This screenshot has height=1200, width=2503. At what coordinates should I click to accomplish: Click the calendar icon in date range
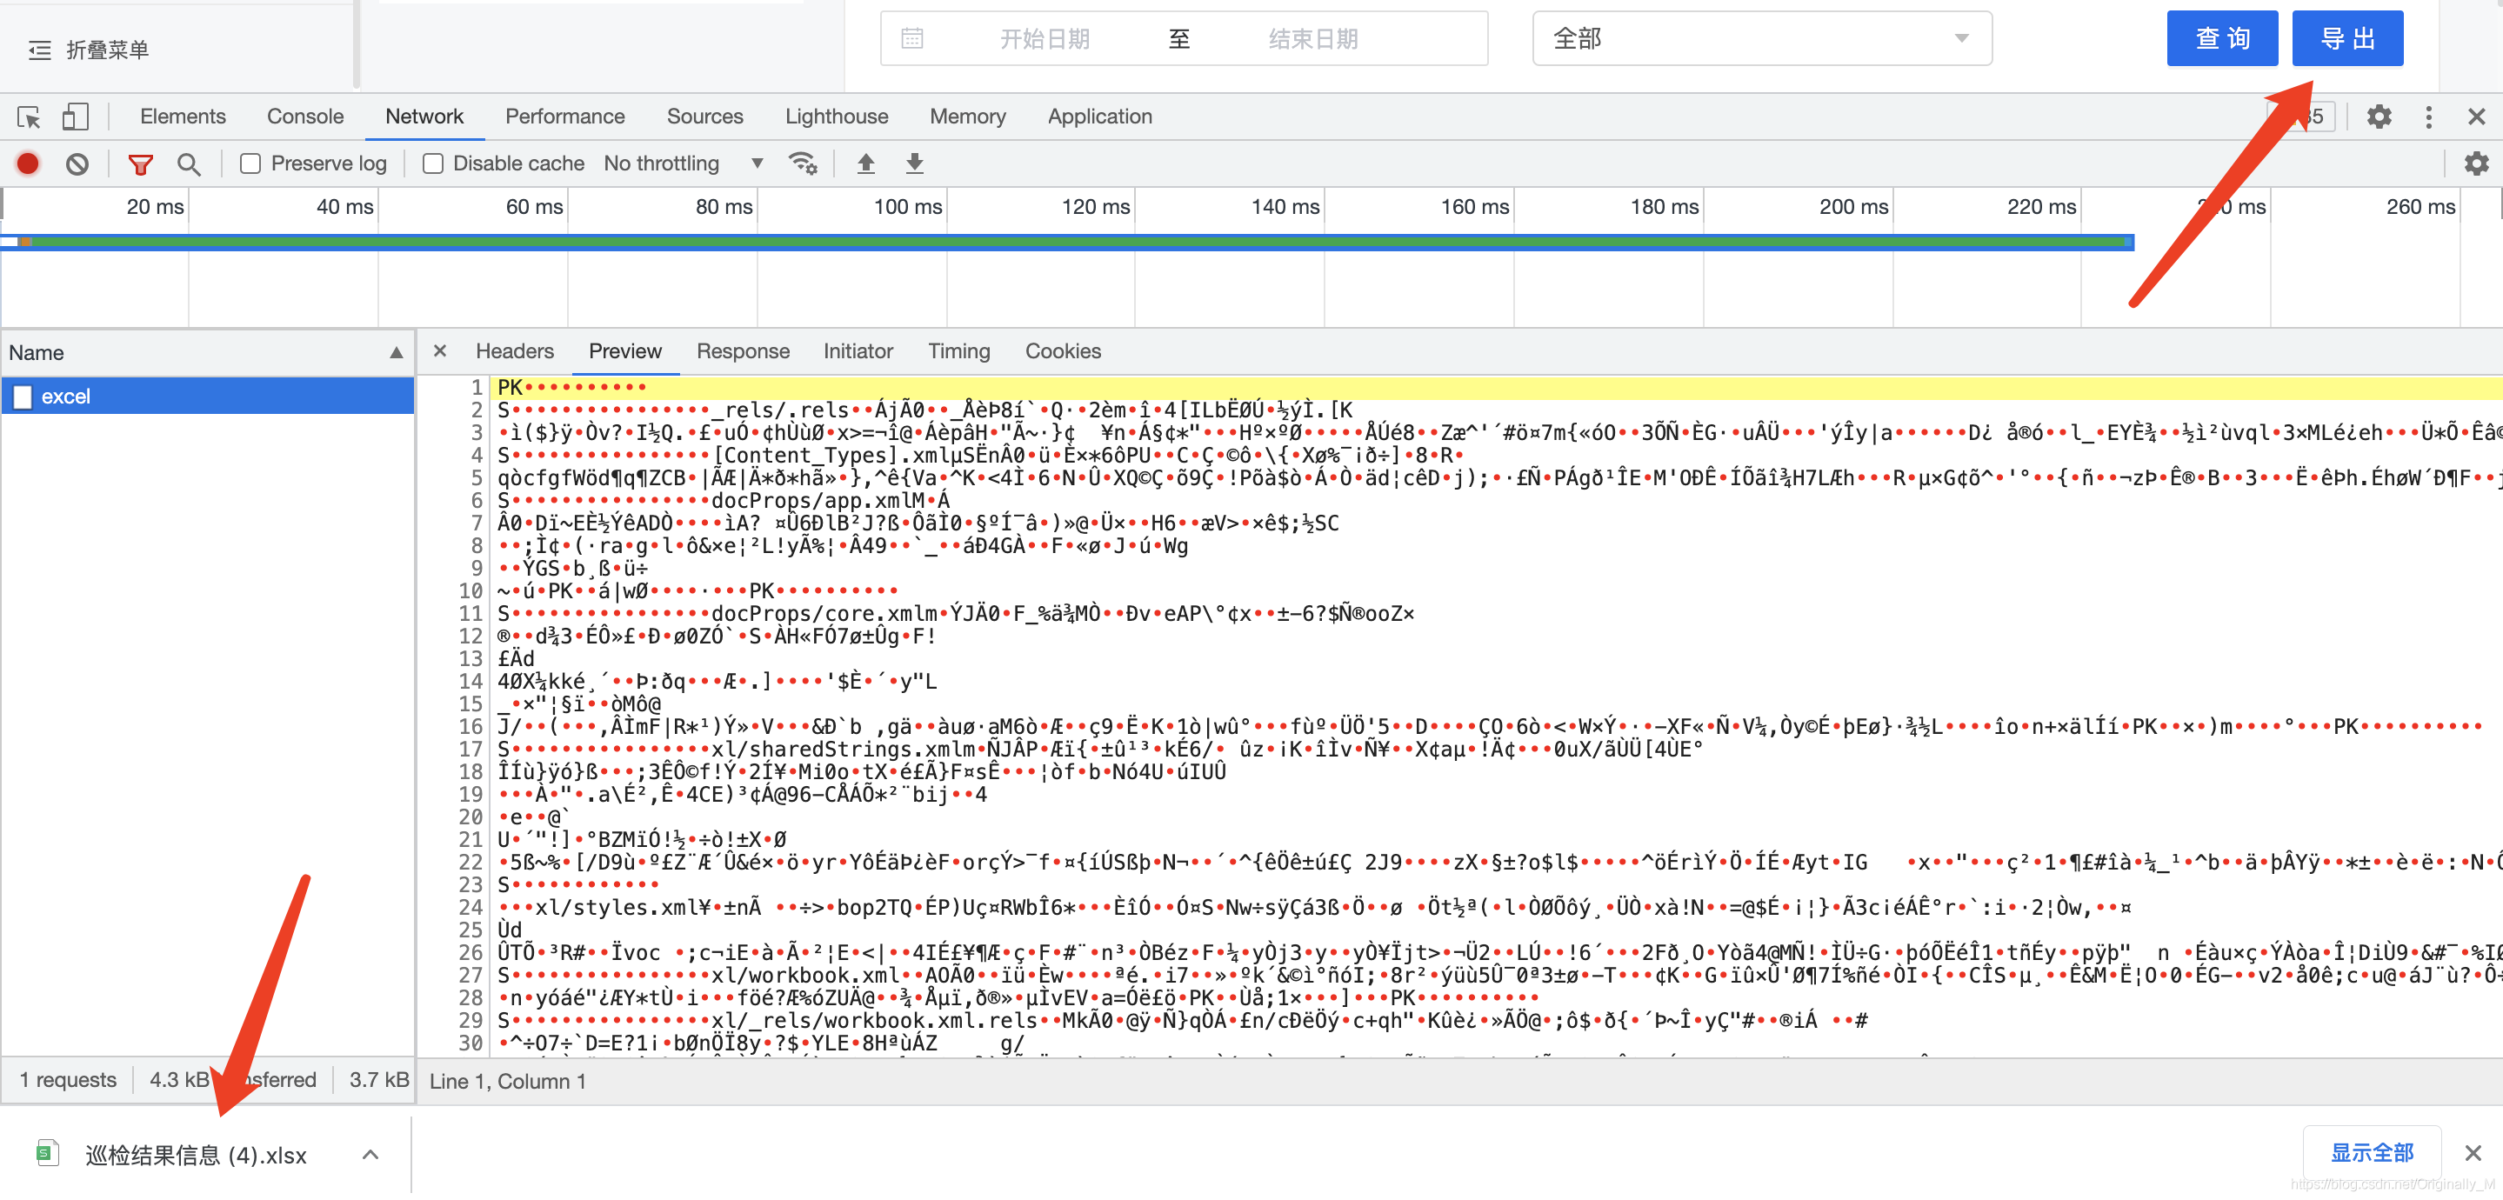(911, 39)
